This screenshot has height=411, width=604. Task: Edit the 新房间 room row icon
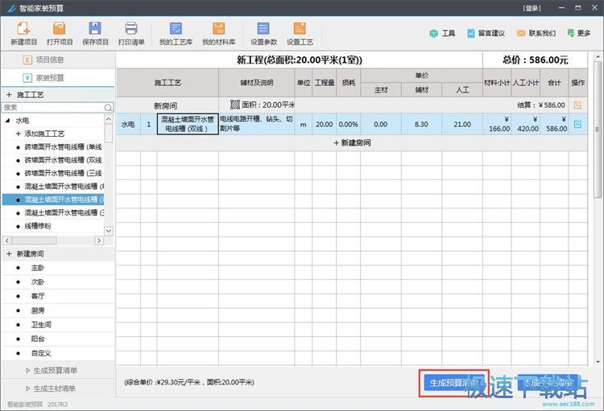577,105
